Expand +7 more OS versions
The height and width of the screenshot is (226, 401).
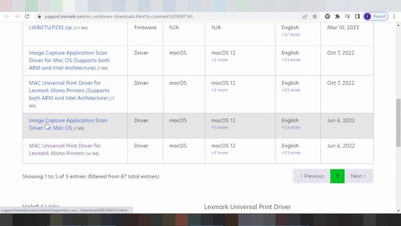coord(219,153)
